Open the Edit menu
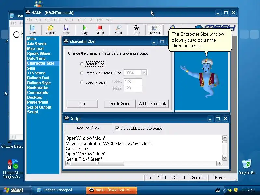This screenshot has width=260, height=195. coord(38,20)
